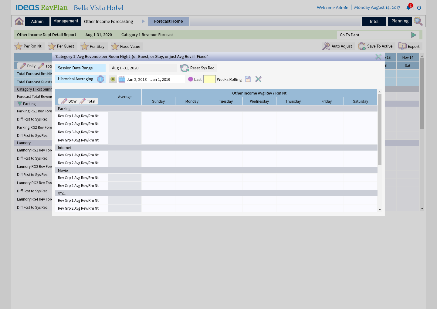Click the Save To Active button
The image size is (437, 309).
(376, 46)
